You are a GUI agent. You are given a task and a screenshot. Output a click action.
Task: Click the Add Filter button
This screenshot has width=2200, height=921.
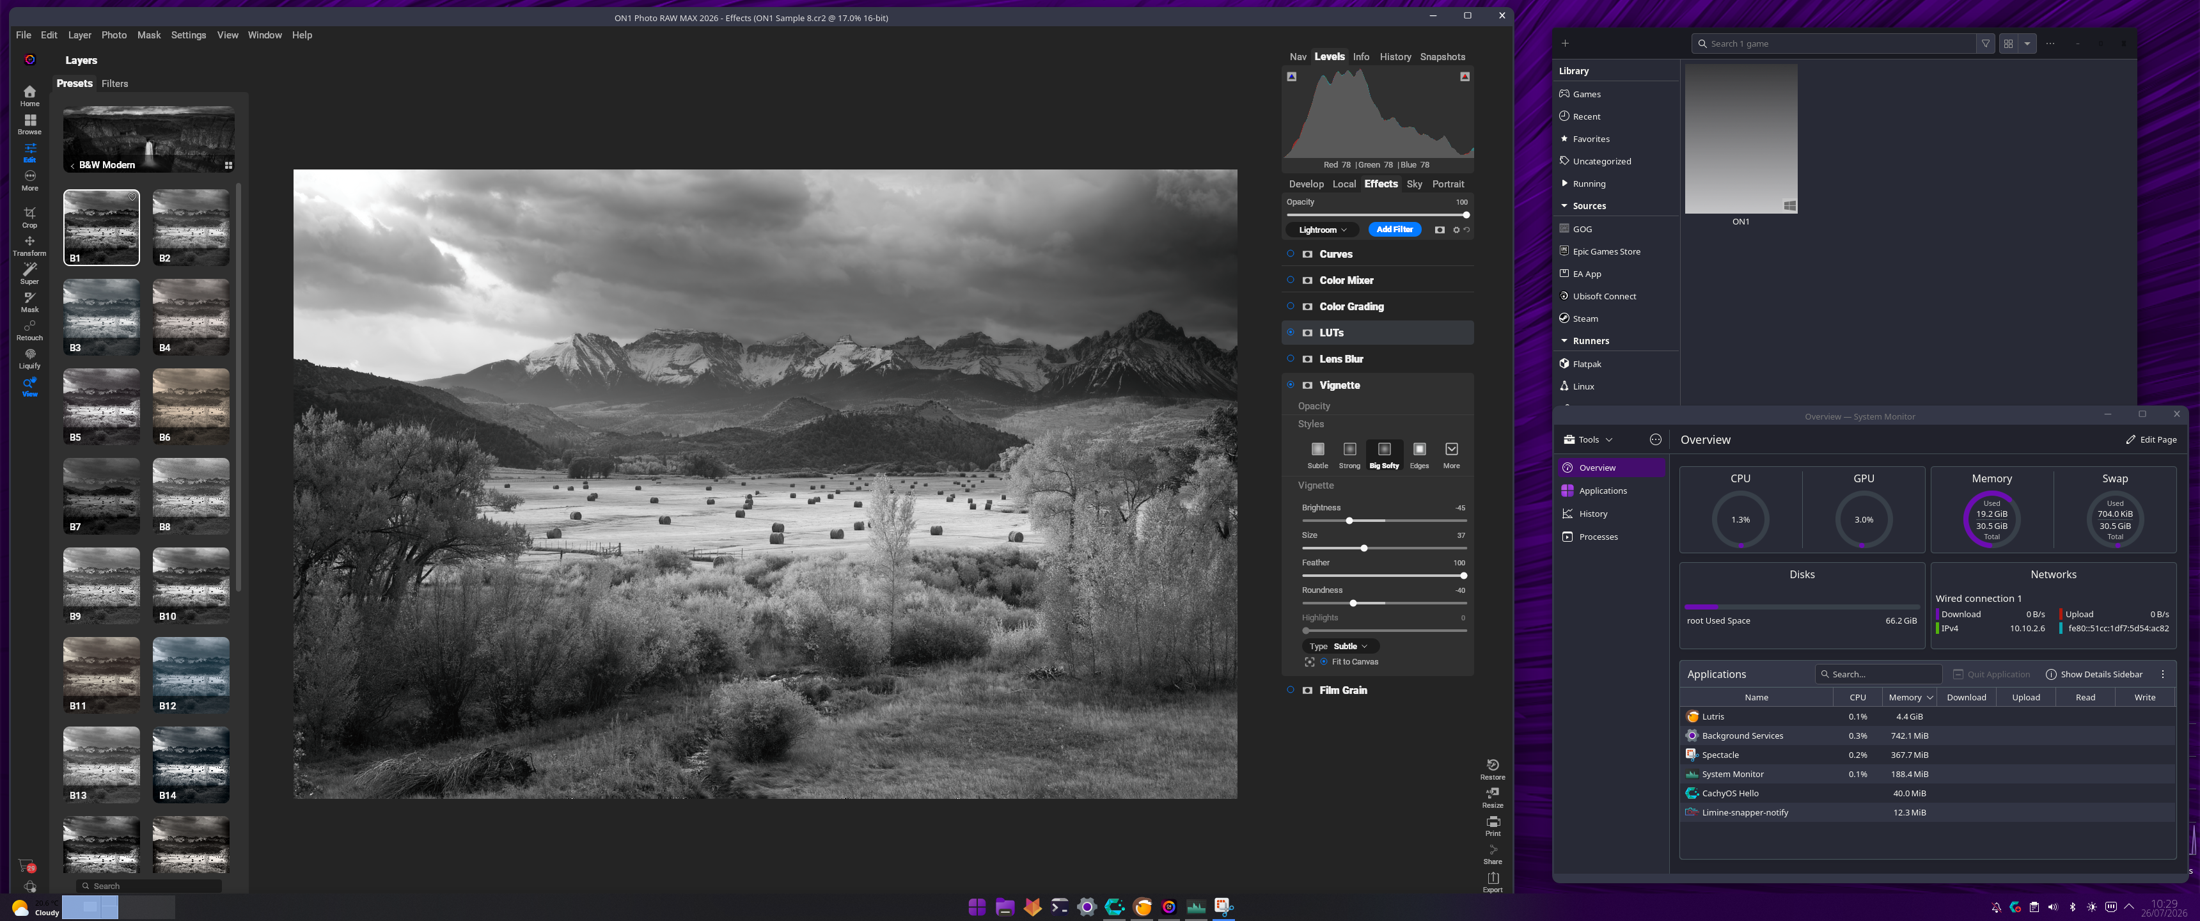tap(1394, 230)
